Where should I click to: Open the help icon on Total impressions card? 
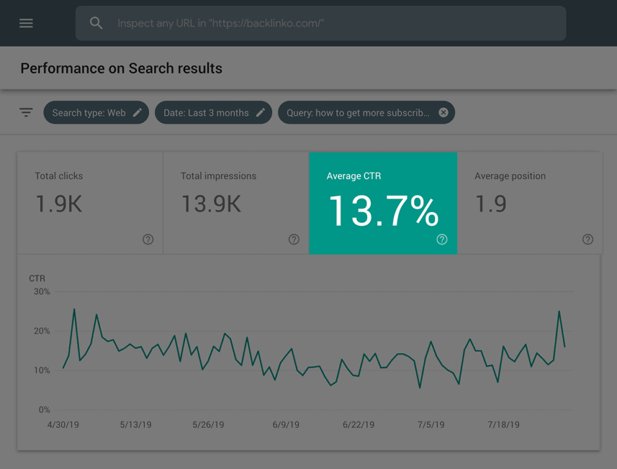(x=294, y=240)
